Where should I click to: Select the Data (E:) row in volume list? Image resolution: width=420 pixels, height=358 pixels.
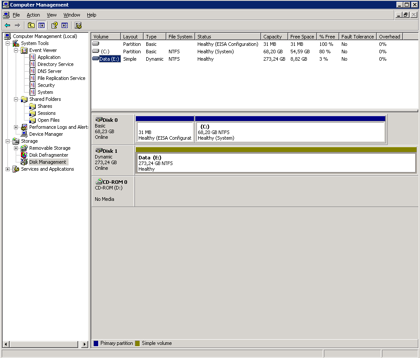(255, 59)
